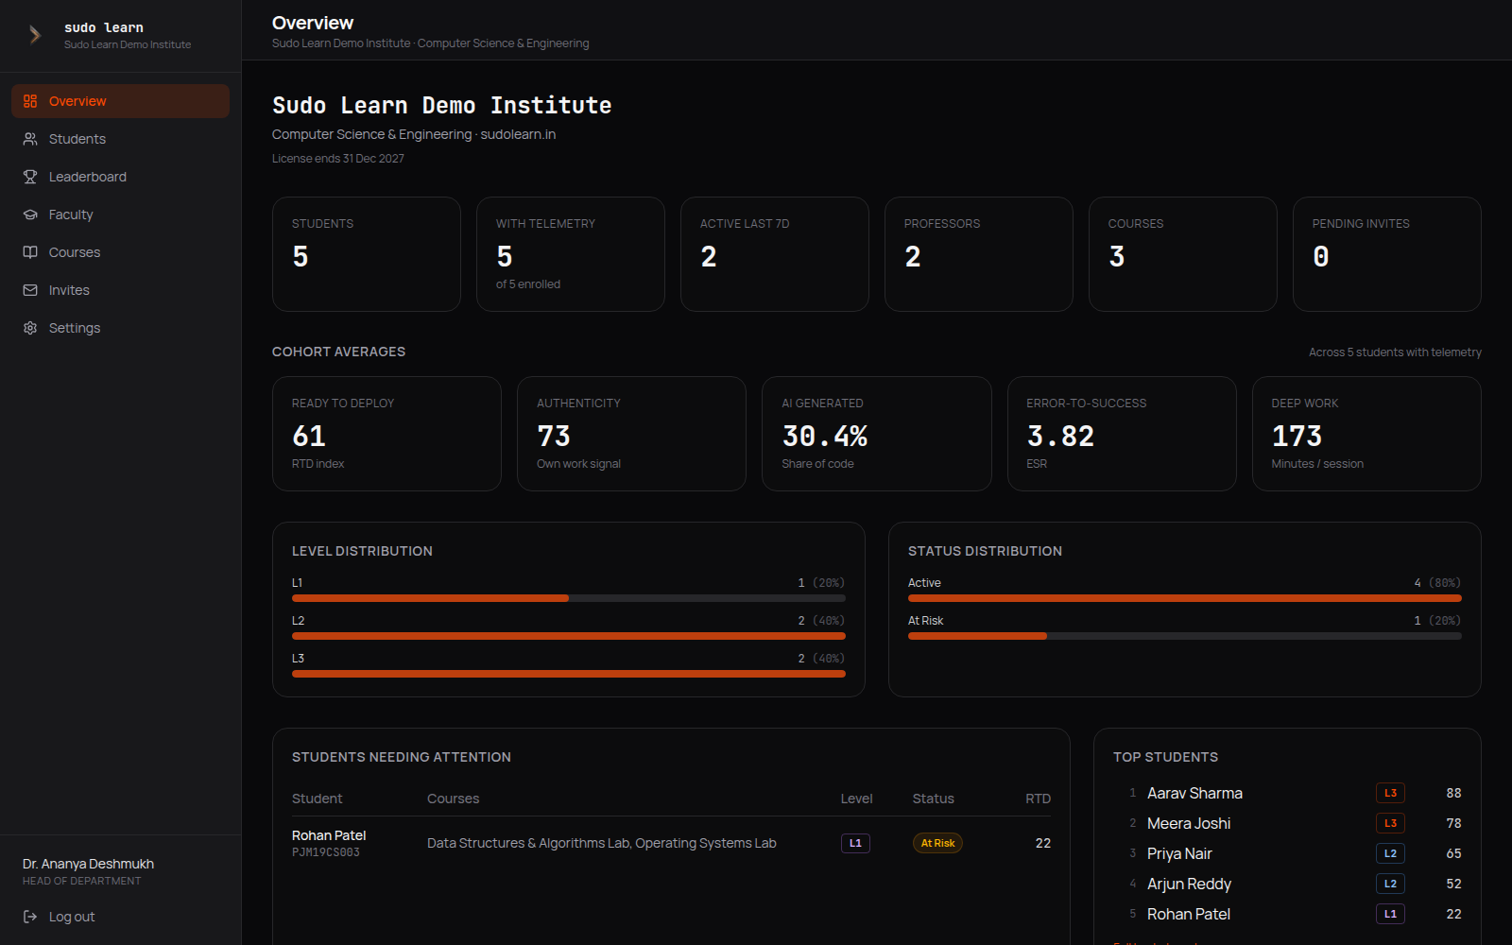Click the Invites envelope icon
1512x945 pixels.
pos(30,290)
